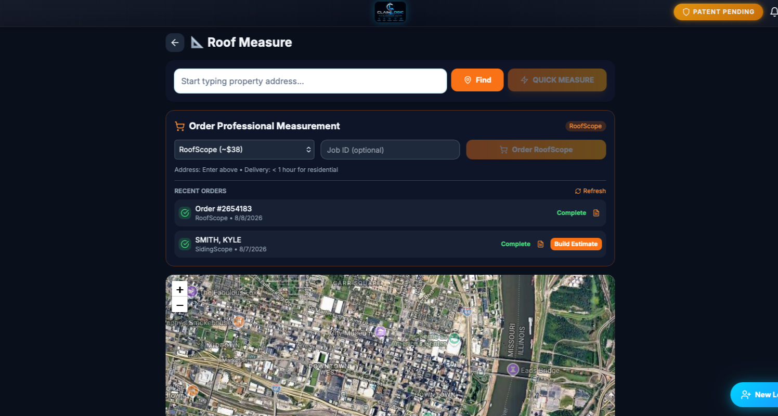
Task: Click the Find button
Action: click(x=477, y=80)
